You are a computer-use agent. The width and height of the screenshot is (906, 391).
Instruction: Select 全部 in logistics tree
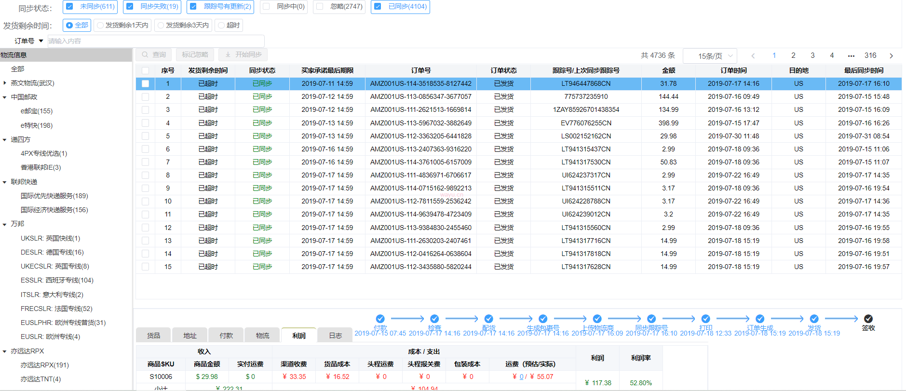point(18,69)
